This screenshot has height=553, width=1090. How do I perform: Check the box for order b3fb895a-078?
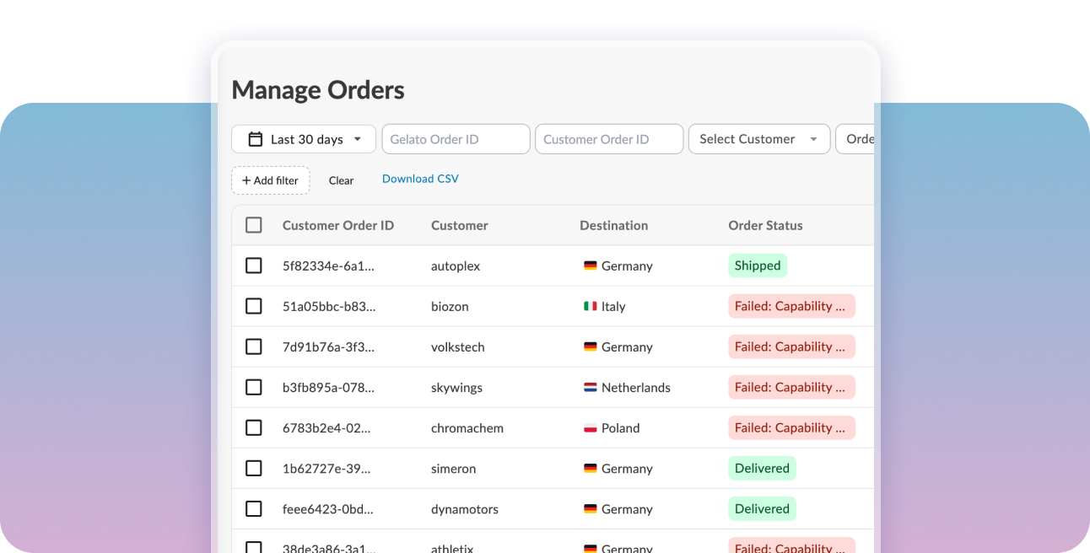(x=254, y=387)
